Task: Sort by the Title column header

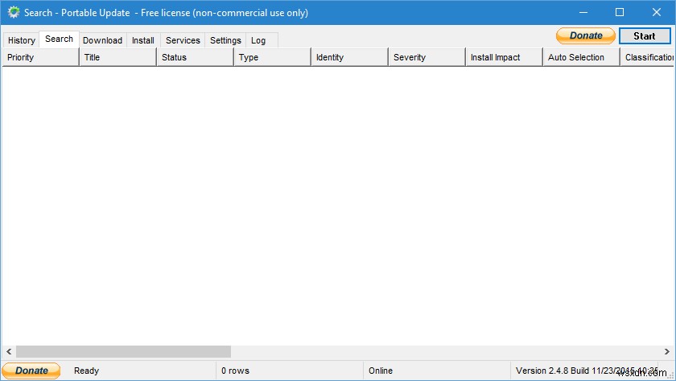Action: point(117,57)
